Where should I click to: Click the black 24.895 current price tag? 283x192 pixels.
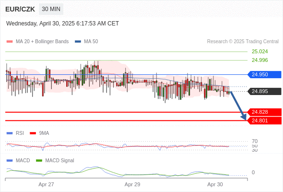click(264, 91)
